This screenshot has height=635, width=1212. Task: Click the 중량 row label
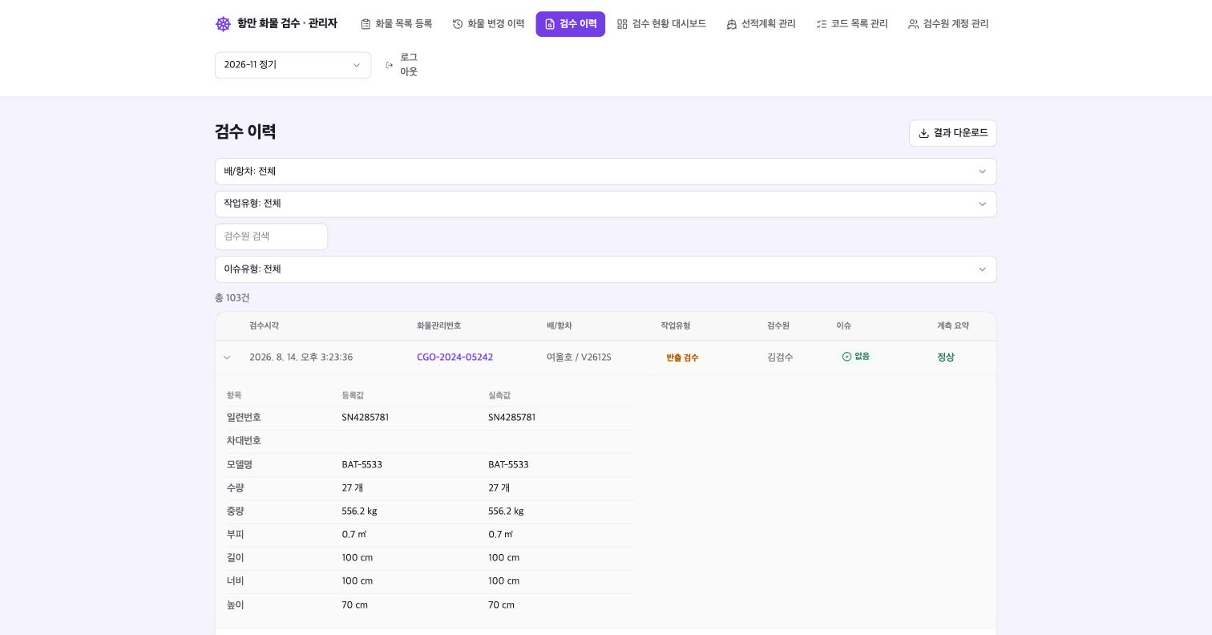pyautogui.click(x=235, y=512)
